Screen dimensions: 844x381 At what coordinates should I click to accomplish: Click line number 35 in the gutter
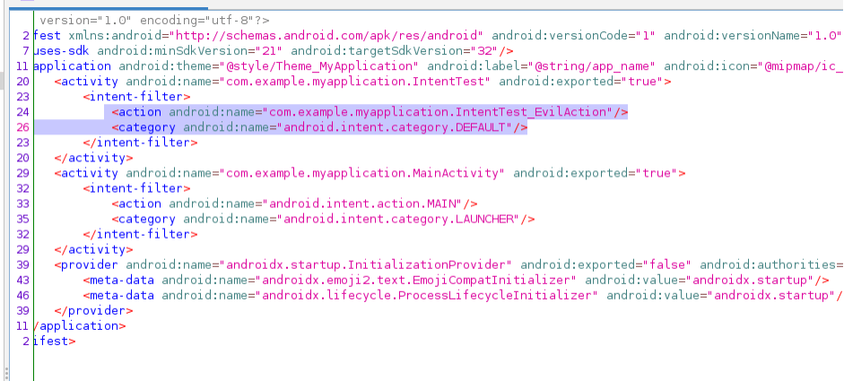tap(23, 219)
